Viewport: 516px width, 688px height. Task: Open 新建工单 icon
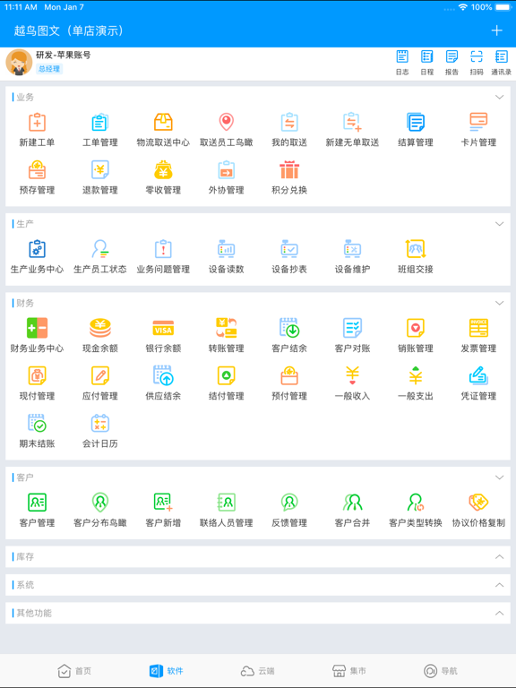(37, 123)
